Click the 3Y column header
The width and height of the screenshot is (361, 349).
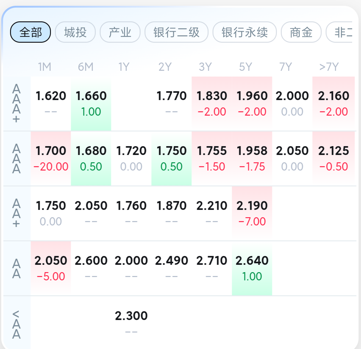tap(205, 67)
